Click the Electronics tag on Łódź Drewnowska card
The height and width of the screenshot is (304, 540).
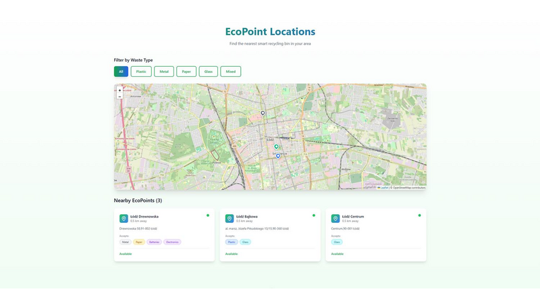click(173, 242)
